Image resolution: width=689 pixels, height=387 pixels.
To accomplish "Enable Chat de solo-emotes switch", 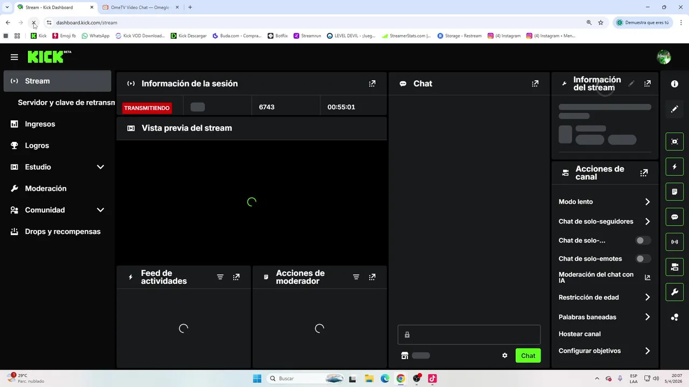I will [x=642, y=259].
